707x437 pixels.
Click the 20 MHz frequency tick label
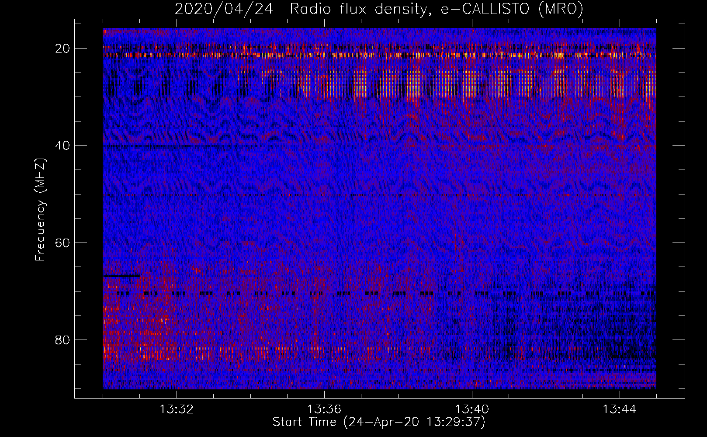coord(63,49)
